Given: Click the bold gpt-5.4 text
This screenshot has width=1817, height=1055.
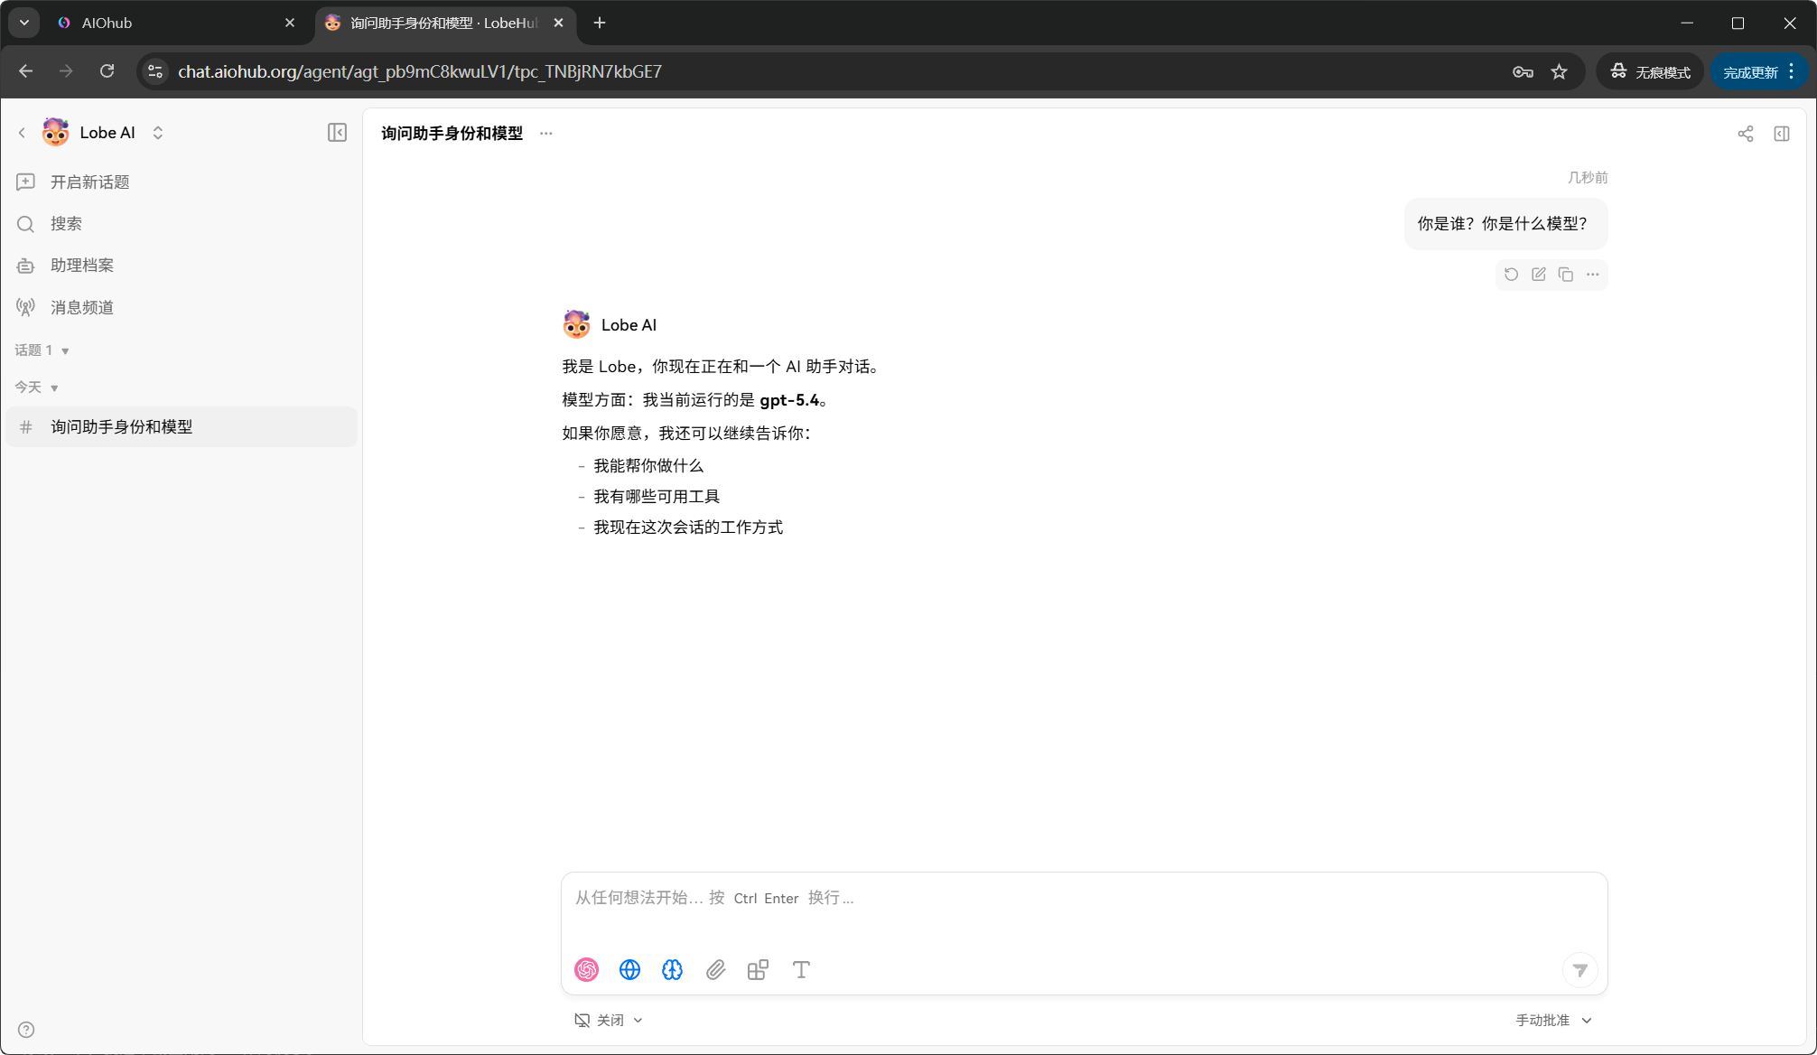Looking at the screenshot, I should [x=789, y=400].
